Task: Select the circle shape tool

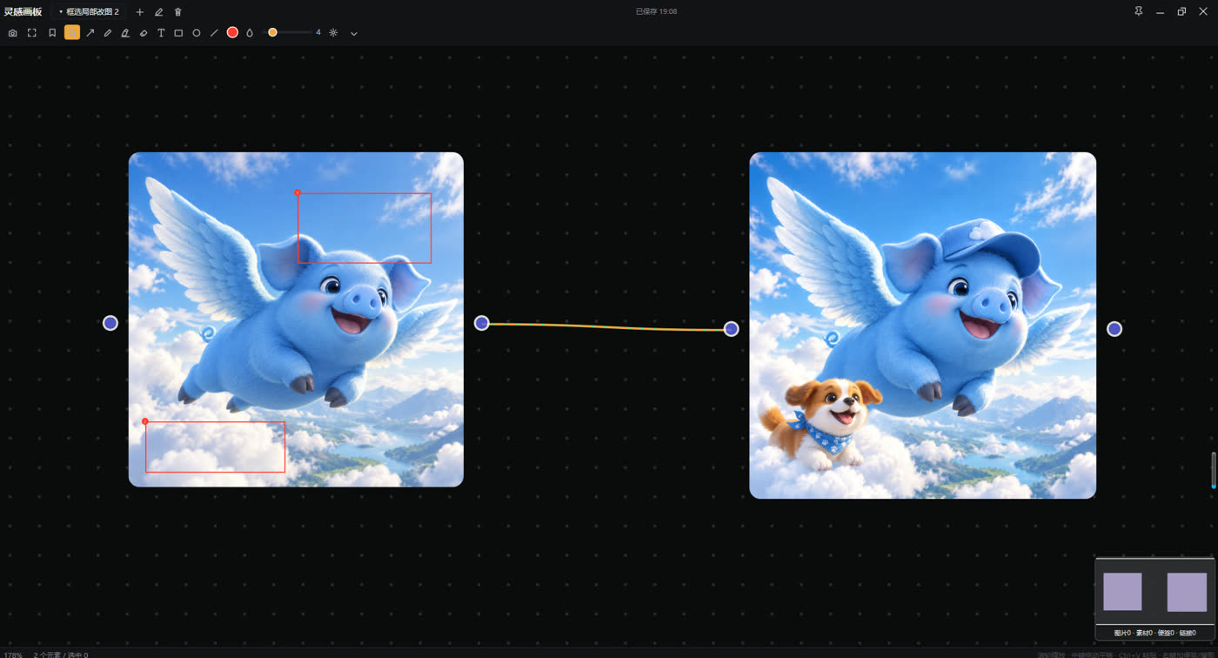Action: pos(197,33)
